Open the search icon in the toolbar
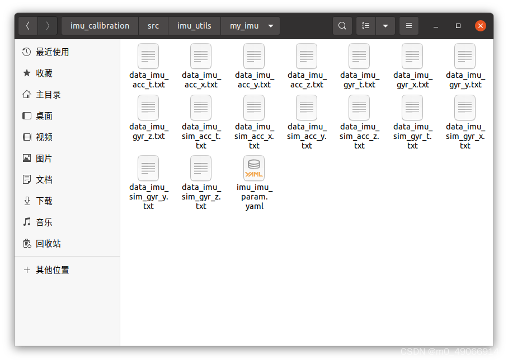 (x=342, y=25)
